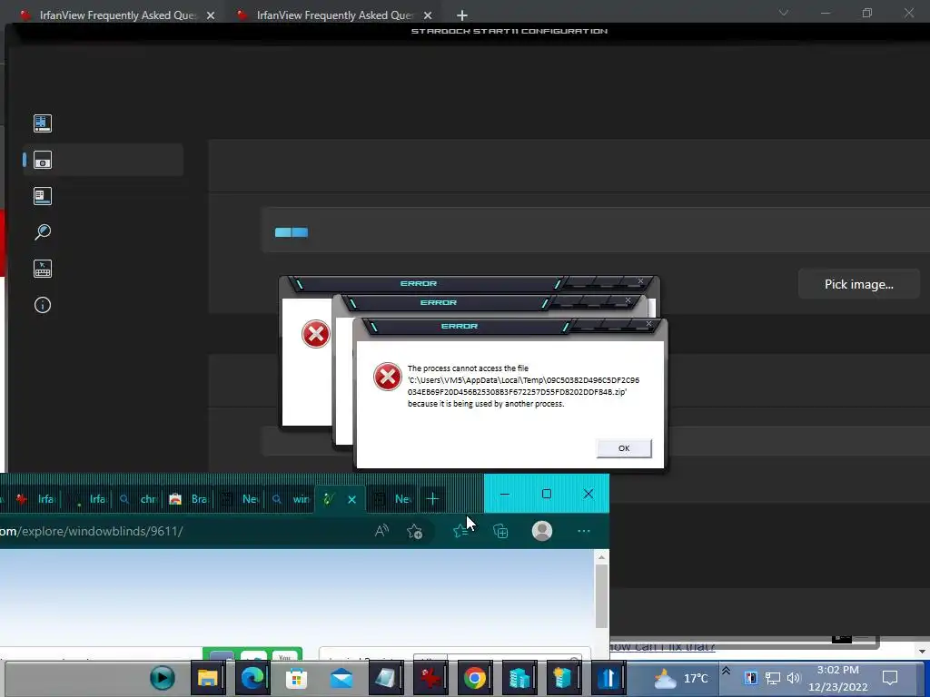
Task: Open the notepad-like taskbar icon next to Mail
Action: [386, 678]
